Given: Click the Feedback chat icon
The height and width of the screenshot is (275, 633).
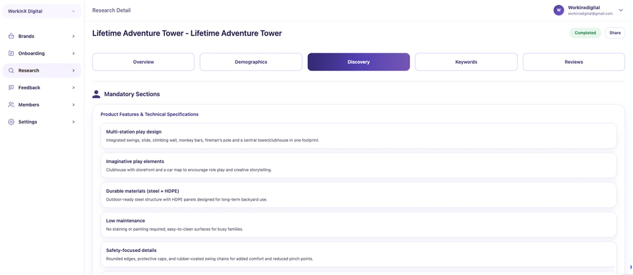Looking at the screenshot, I should (x=11, y=87).
